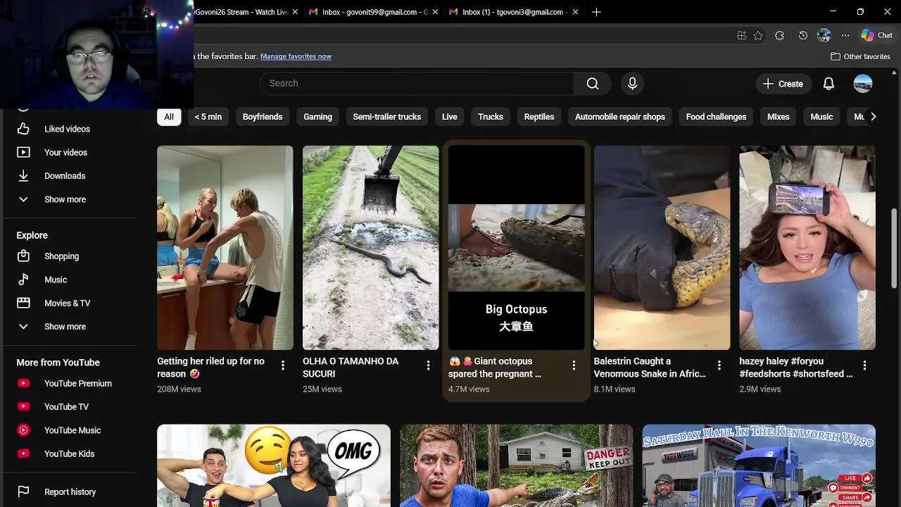Select Automobile repair shops chip

(620, 117)
